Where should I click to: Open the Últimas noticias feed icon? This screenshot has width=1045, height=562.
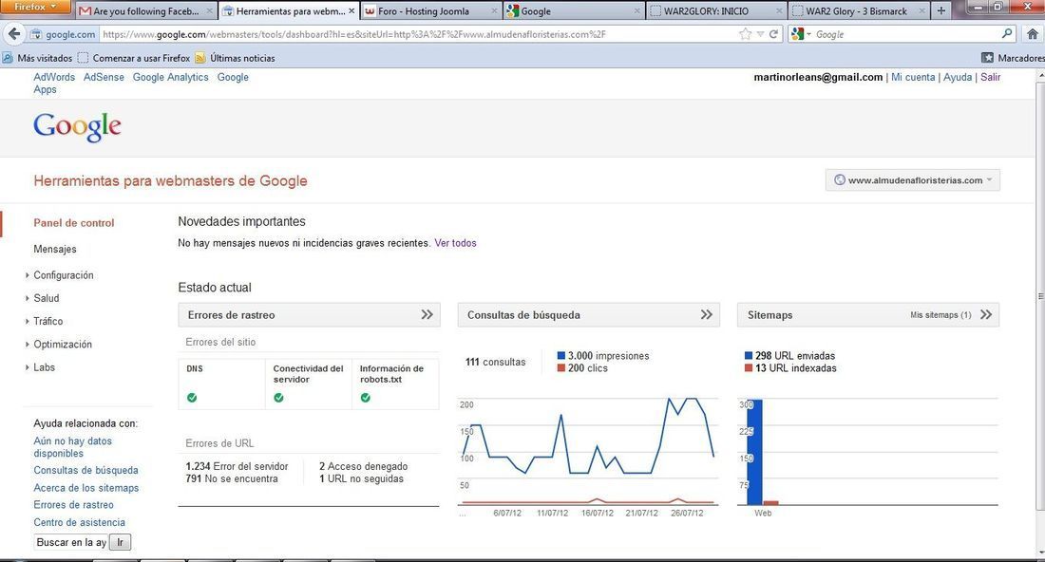click(x=199, y=58)
